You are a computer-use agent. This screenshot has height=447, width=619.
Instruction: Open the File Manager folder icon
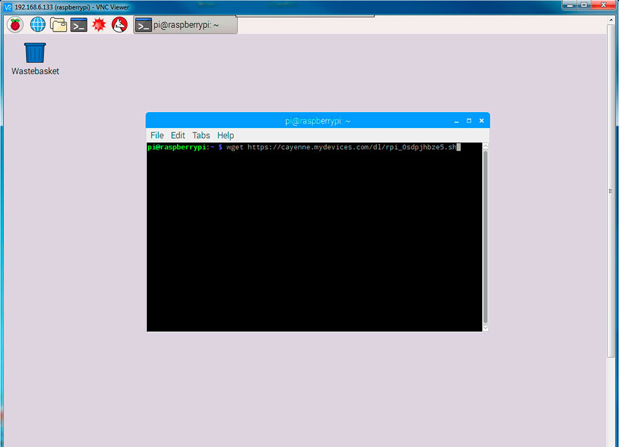click(58, 25)
